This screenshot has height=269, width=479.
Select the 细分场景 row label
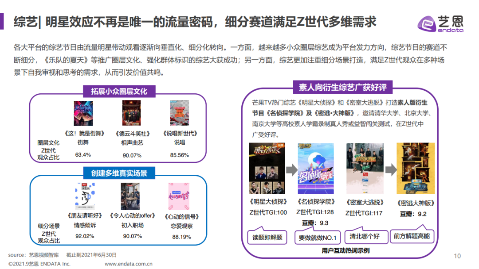pyautogui.click(x=49, y=226)
